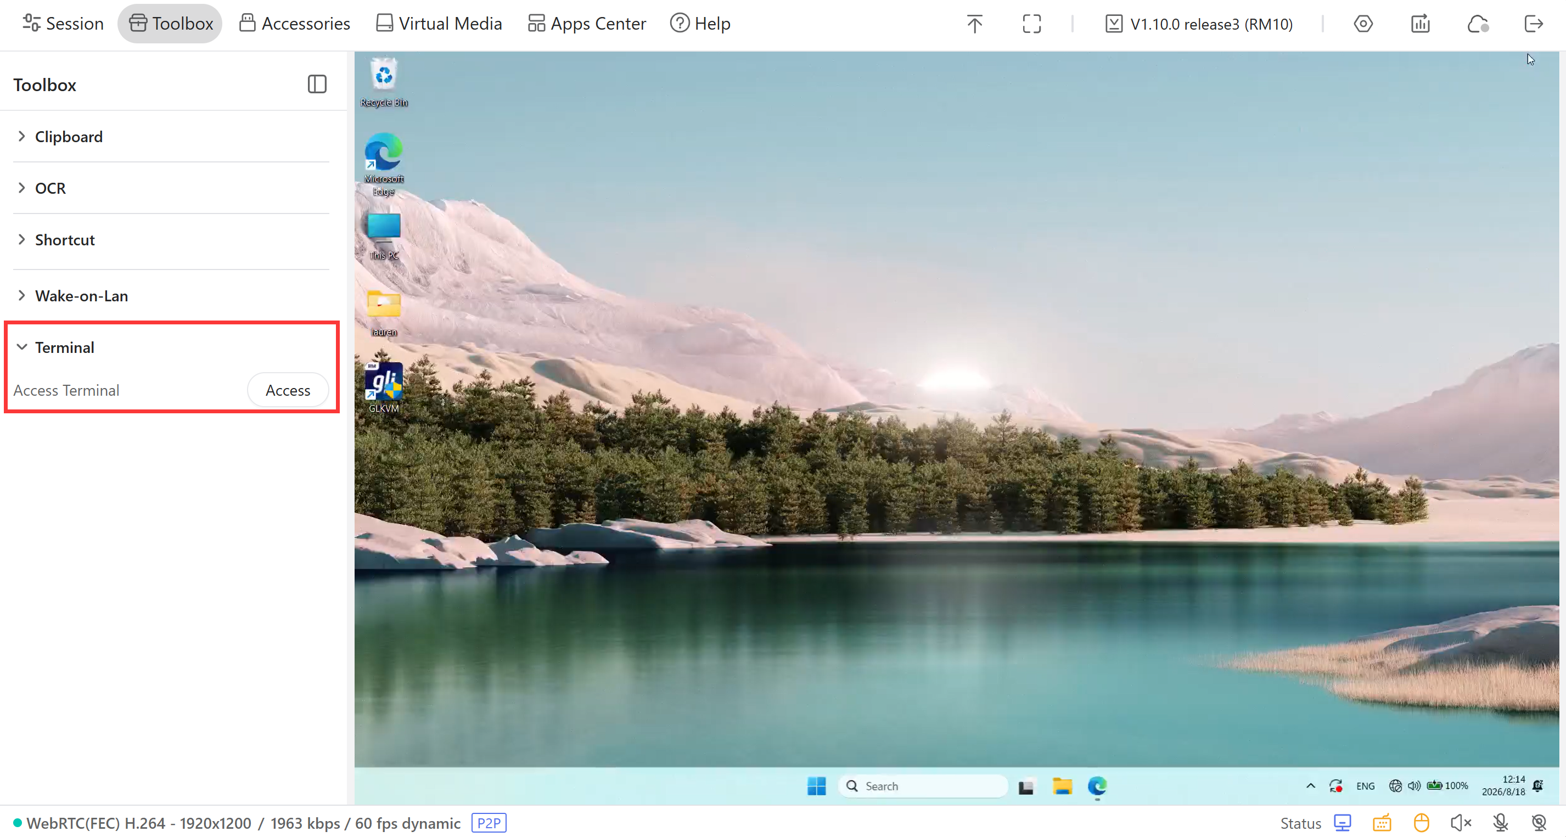1566x837 pixels.
Task: Select the lauren folder on desktop
Action: point(384,313)
